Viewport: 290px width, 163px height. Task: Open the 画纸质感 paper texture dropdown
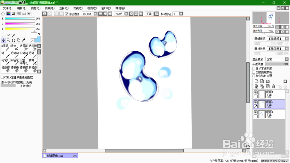click(287, 39)
